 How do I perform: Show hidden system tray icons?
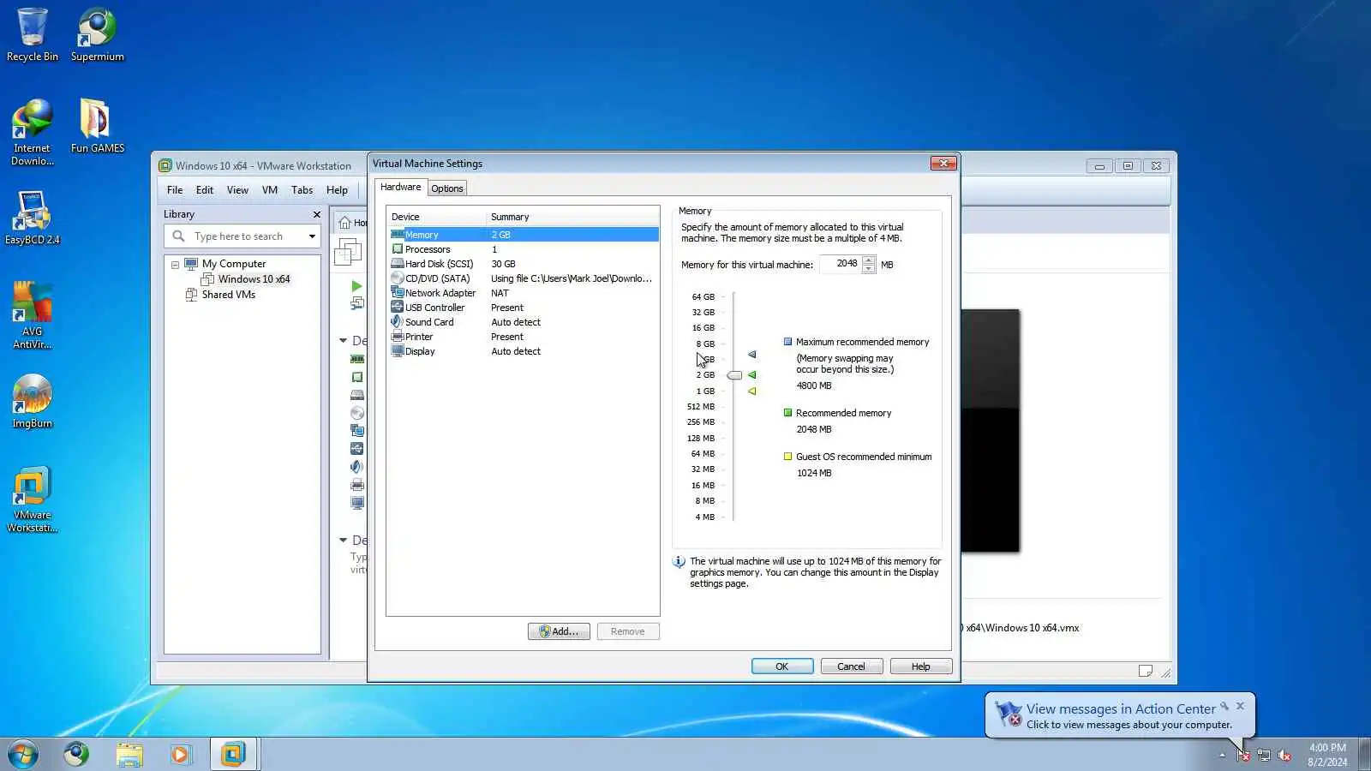[1223, 755]
